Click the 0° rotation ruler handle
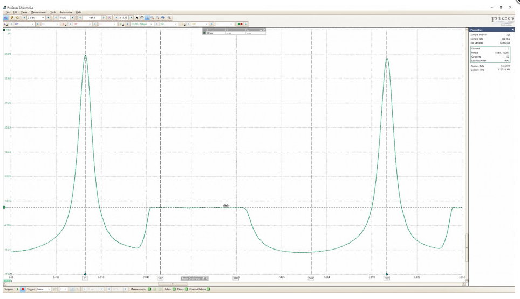The height and width of the screenshot is (299, 520). click(85, 274)
